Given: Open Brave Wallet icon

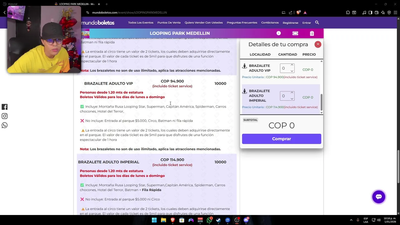Looking at the screenshot, I should pos(377,12).
